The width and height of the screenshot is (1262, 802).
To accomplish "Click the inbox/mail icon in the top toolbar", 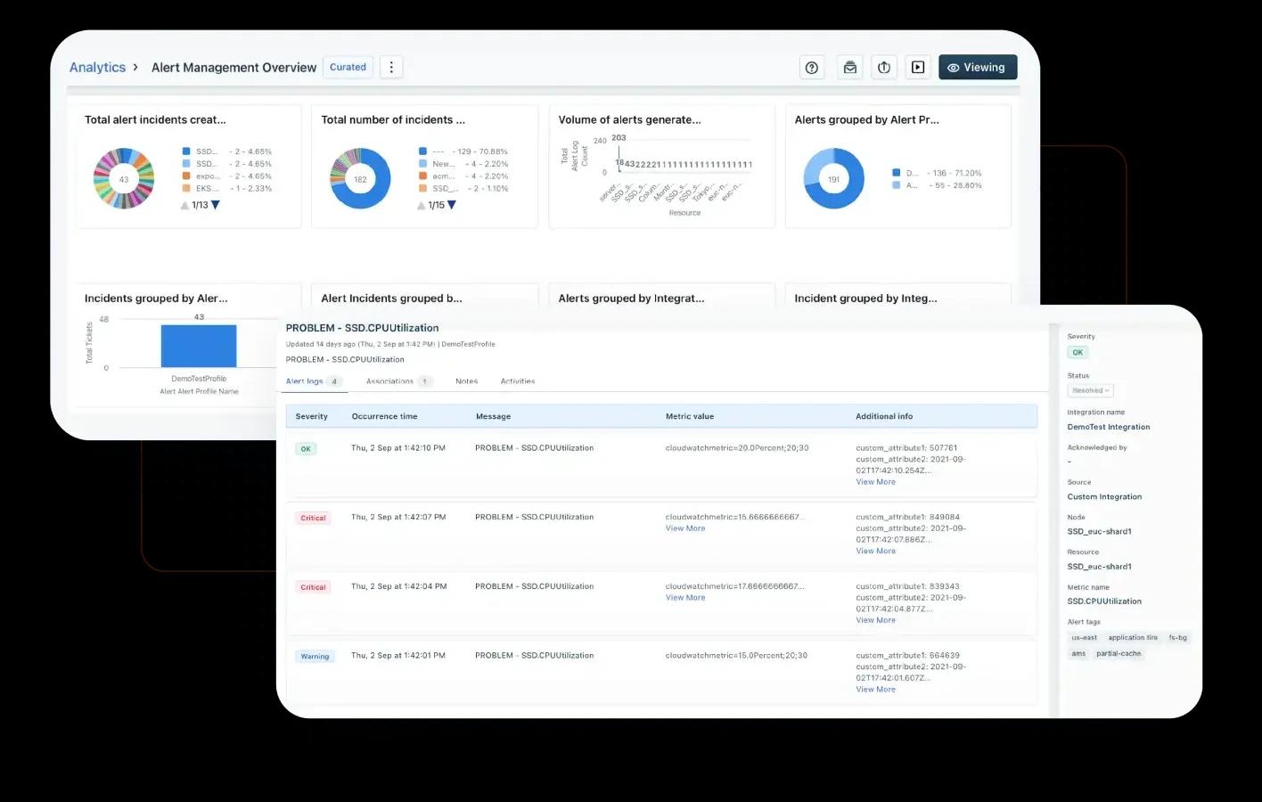I will [849, 67].
